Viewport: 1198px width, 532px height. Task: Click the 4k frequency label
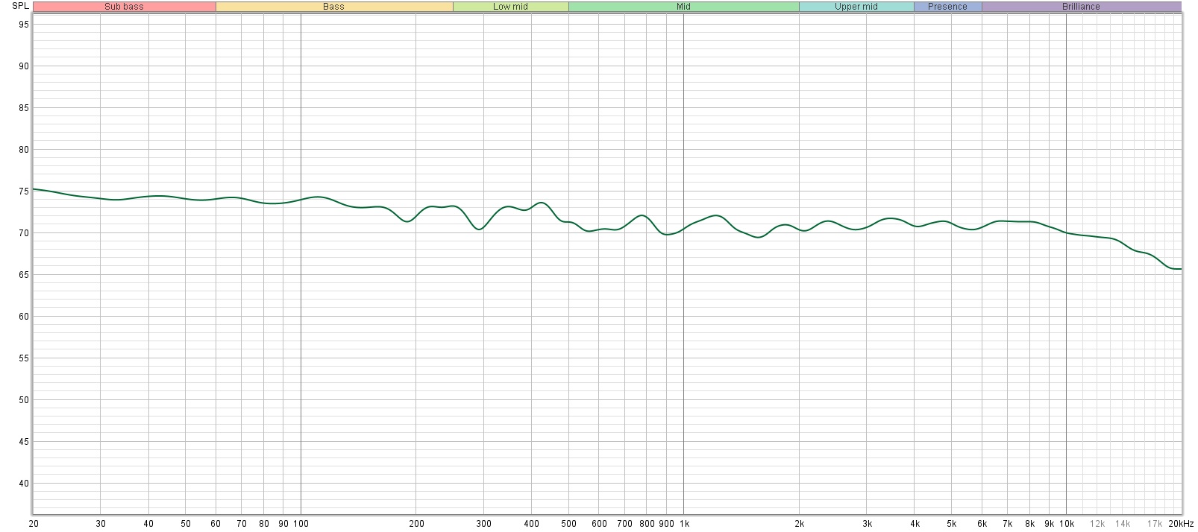point(915,524)
